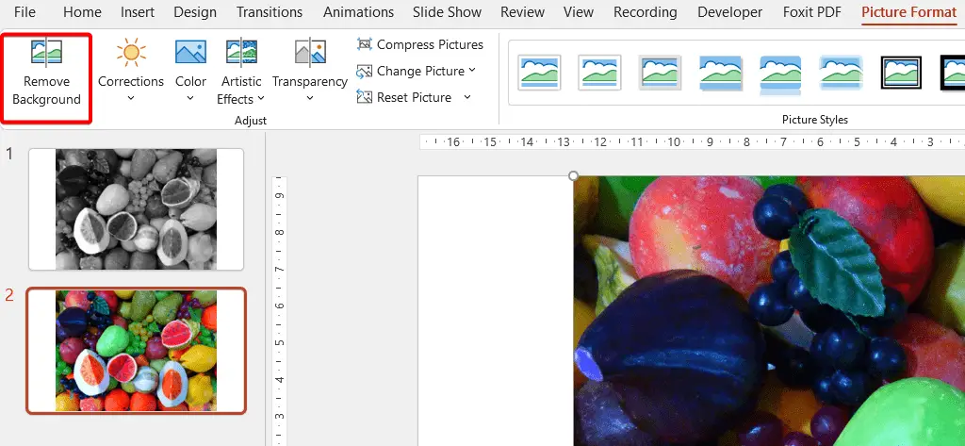
Task: Expand the Reset Picture dropdown arrow
Action: coord(467,97)
